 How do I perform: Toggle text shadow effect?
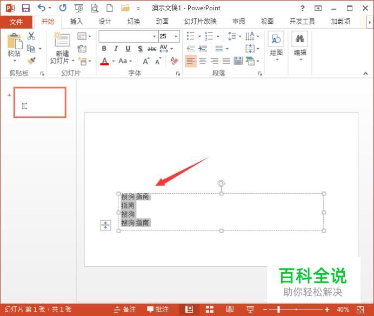(x=140, y=49)
